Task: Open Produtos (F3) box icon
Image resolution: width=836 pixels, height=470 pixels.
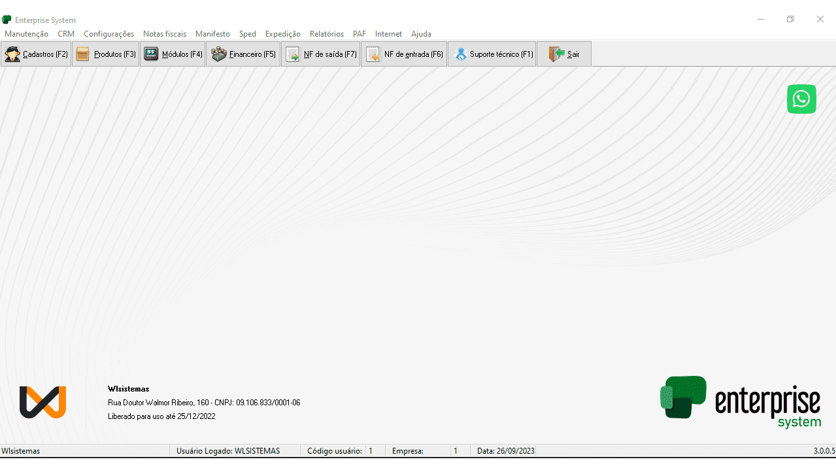Action: 82,54
